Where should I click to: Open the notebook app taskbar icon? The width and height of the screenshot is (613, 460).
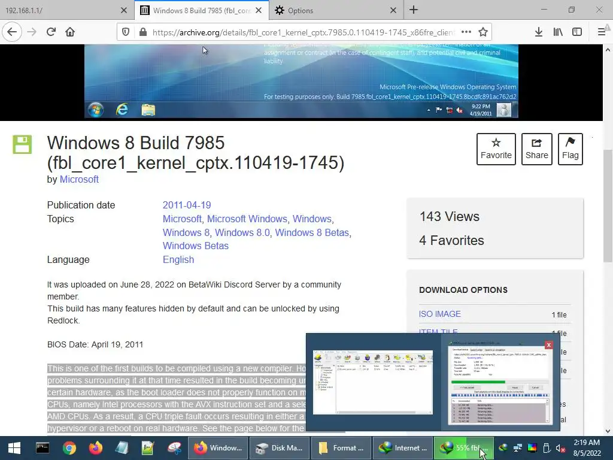click(x=122, y=448)
